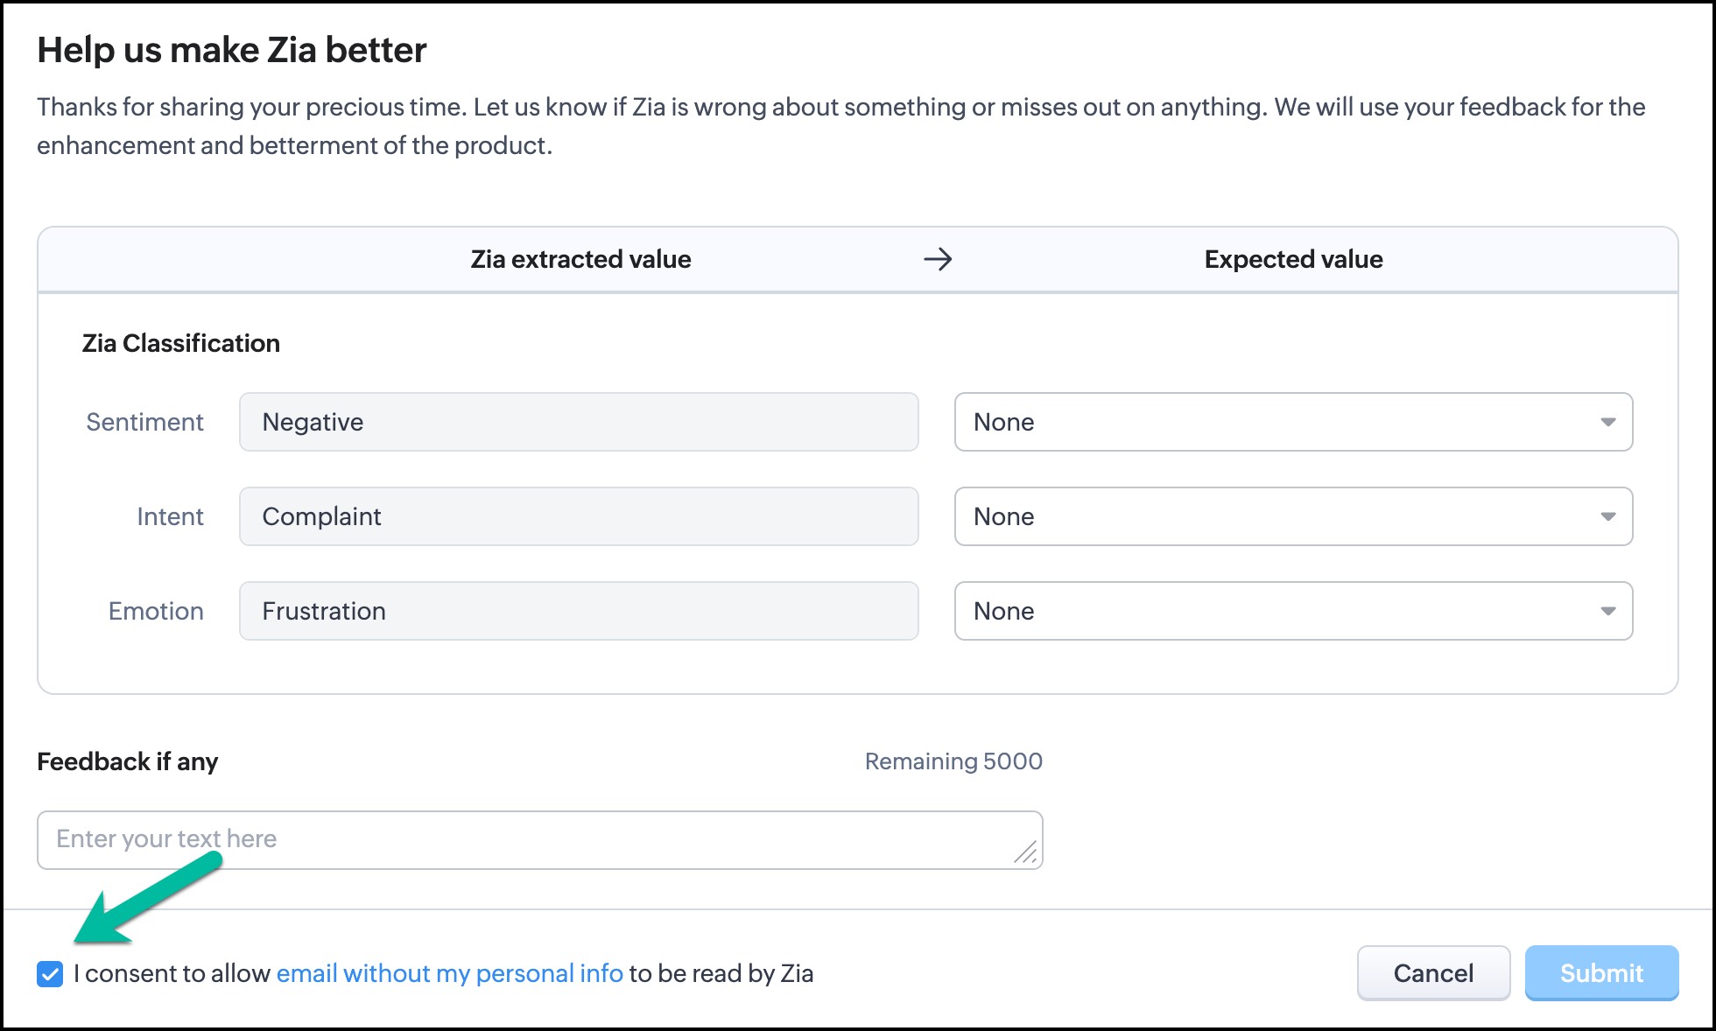Image resolution: width=1716 pixels, height=1031 pixels.
Task: Click the Negative extracted sentiment field
Action: (578, 422)
